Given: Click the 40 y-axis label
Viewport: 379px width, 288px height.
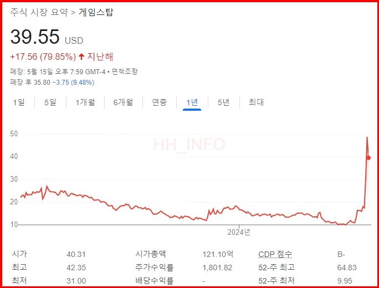Looking at the screenshot, I should 14,157.
